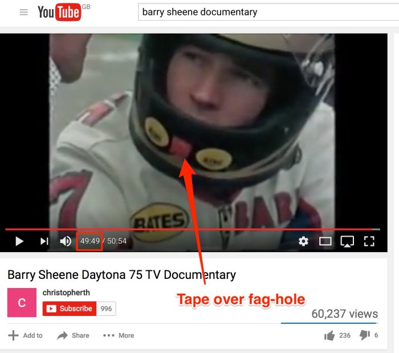
Task: Click the red video progress bar
Action: [188, 229]
